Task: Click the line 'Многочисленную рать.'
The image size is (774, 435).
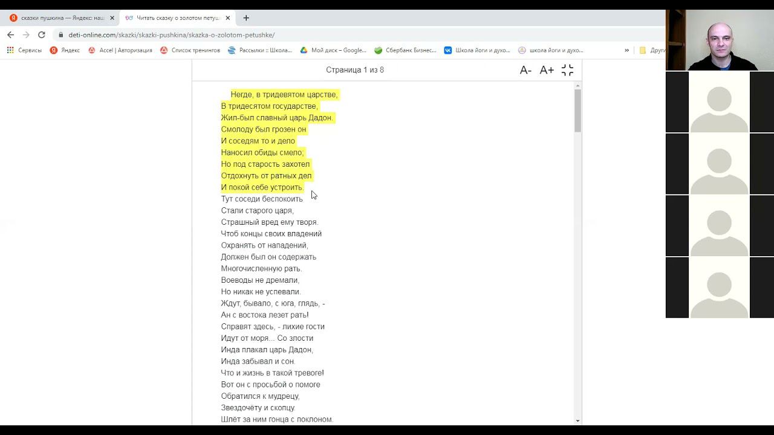Action: pos(262,269)
